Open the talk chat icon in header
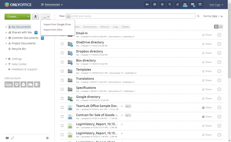Viewport: 231px width, 142px height. pos(193,5)
